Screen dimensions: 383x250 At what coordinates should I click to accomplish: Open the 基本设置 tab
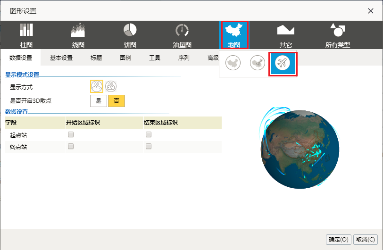(61, 58)
